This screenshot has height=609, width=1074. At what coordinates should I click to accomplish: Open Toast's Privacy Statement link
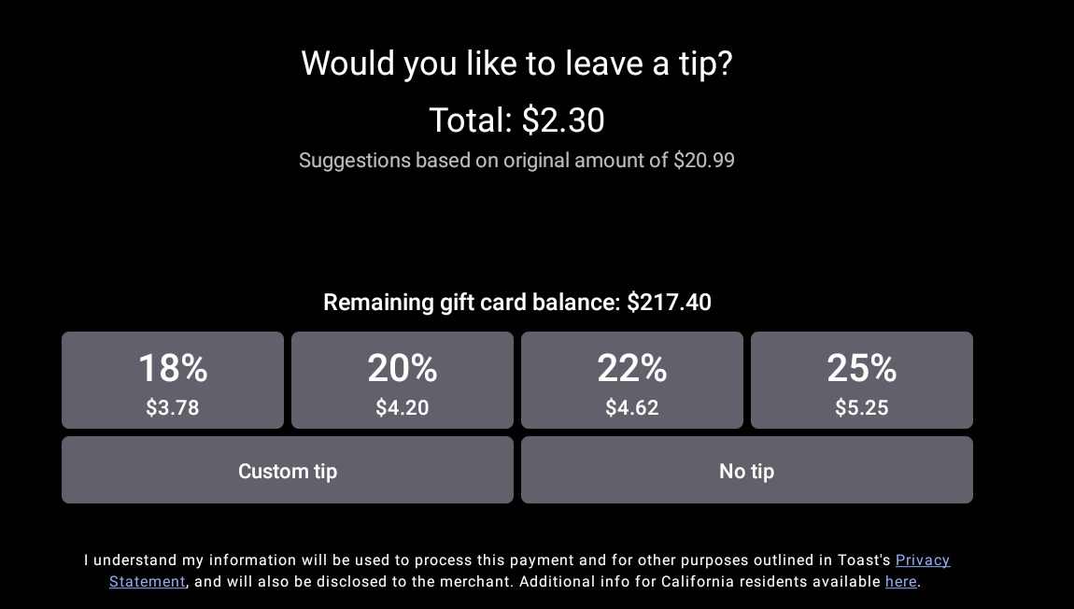[922, 560]
